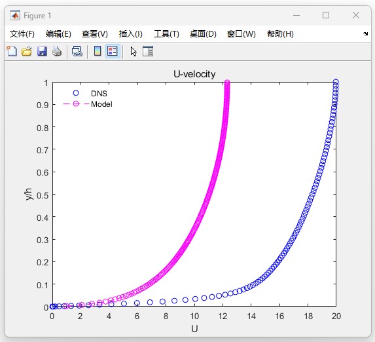375x342 pixels.
Task: Open a file with the folder icon
Action: tap(27, 52)
